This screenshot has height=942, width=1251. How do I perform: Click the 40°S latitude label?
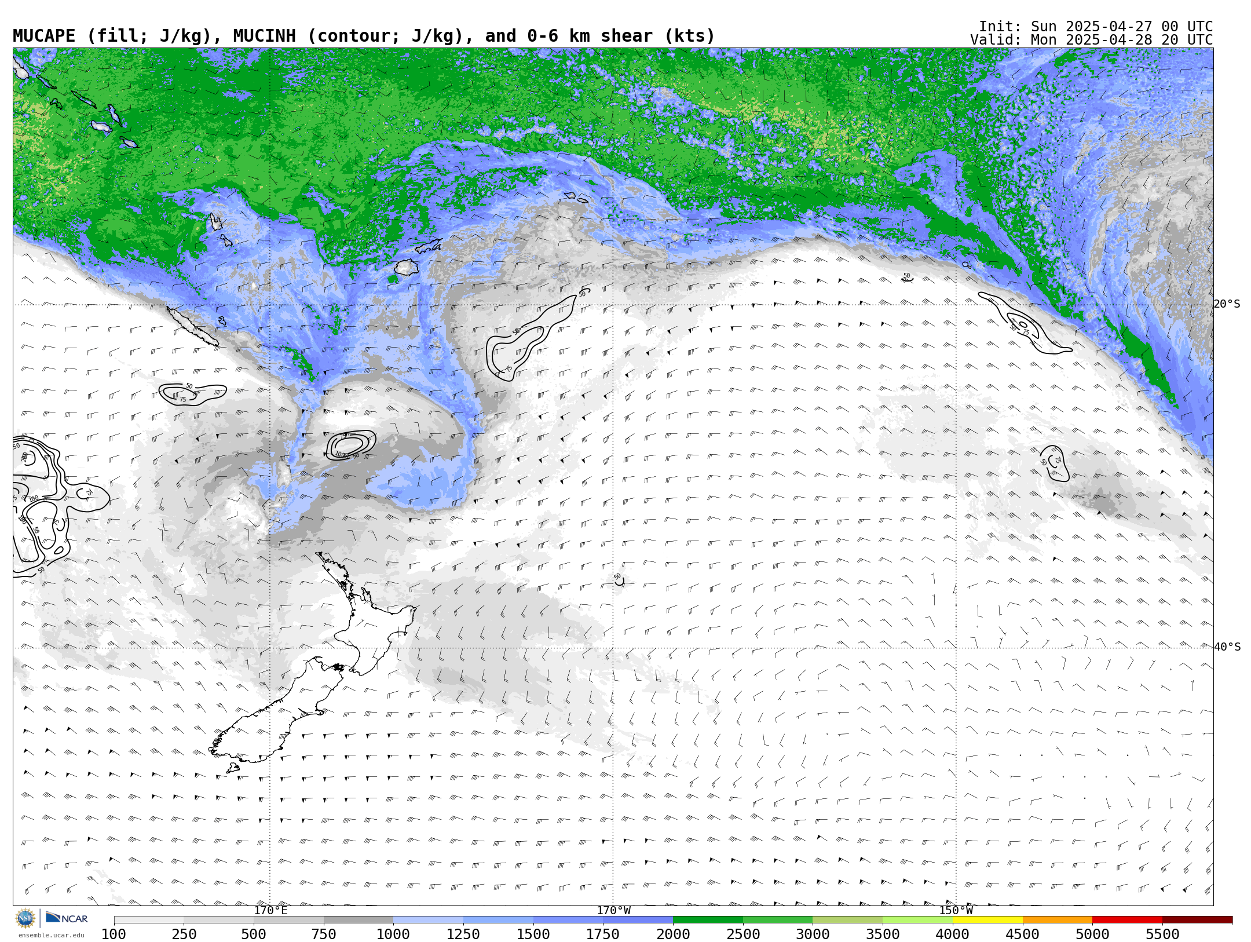(1227, 647)
